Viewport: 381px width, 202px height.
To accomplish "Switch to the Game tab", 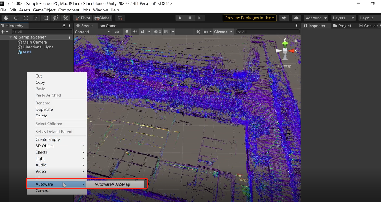I will coord(108,26).
